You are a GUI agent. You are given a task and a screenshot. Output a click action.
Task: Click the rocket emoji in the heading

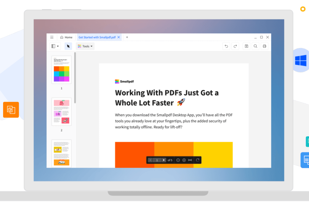pos(181,102)
